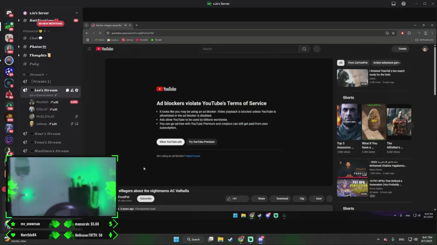Image resolution: width=437 pixels, height=245 pixels.
Task: Open PS1 RPGs Perfection video thumbnail
Action: 352,188
